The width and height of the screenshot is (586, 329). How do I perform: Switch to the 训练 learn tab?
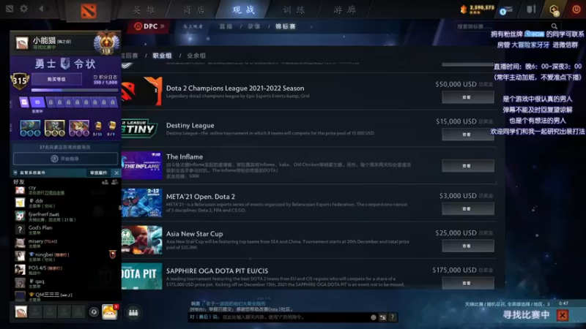click(294, 10)
